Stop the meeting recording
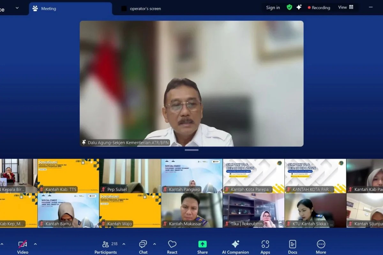Screen dimensions: 383x255 tap(319, 7)
